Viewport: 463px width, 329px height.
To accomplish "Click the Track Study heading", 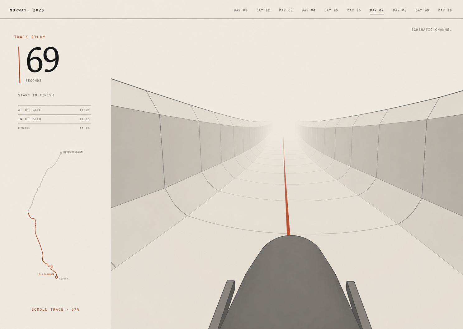I will tap(30, 37).
